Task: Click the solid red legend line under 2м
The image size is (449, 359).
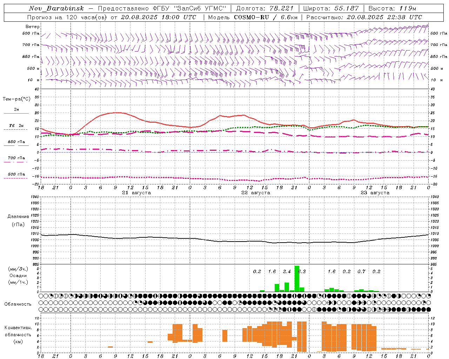Action: click(x=16, y=114)
